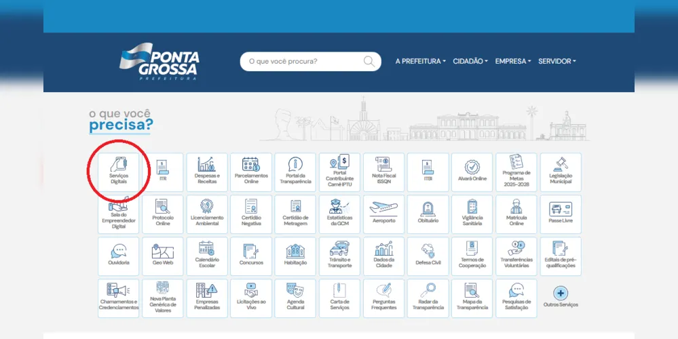Open Perguntas Frequentes tile

(383, 298)
